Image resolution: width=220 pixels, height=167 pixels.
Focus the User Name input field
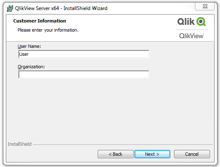[x=83, y=54]
